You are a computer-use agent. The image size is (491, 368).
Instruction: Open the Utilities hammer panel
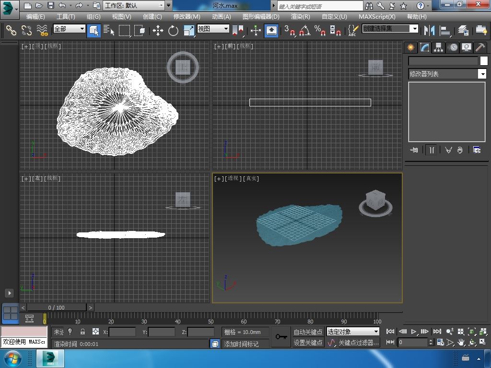click(480, 47)
